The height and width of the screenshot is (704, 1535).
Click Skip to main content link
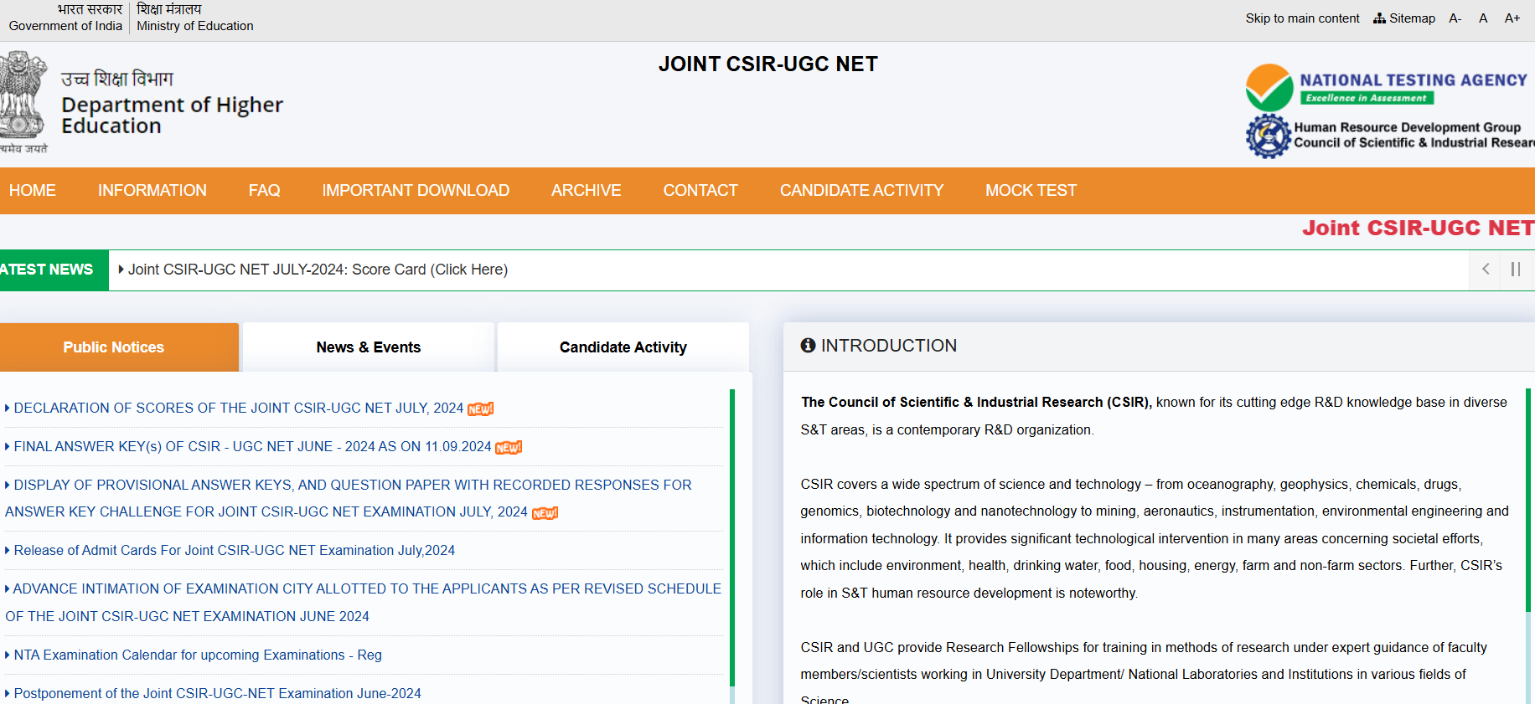coord(1302,18)
